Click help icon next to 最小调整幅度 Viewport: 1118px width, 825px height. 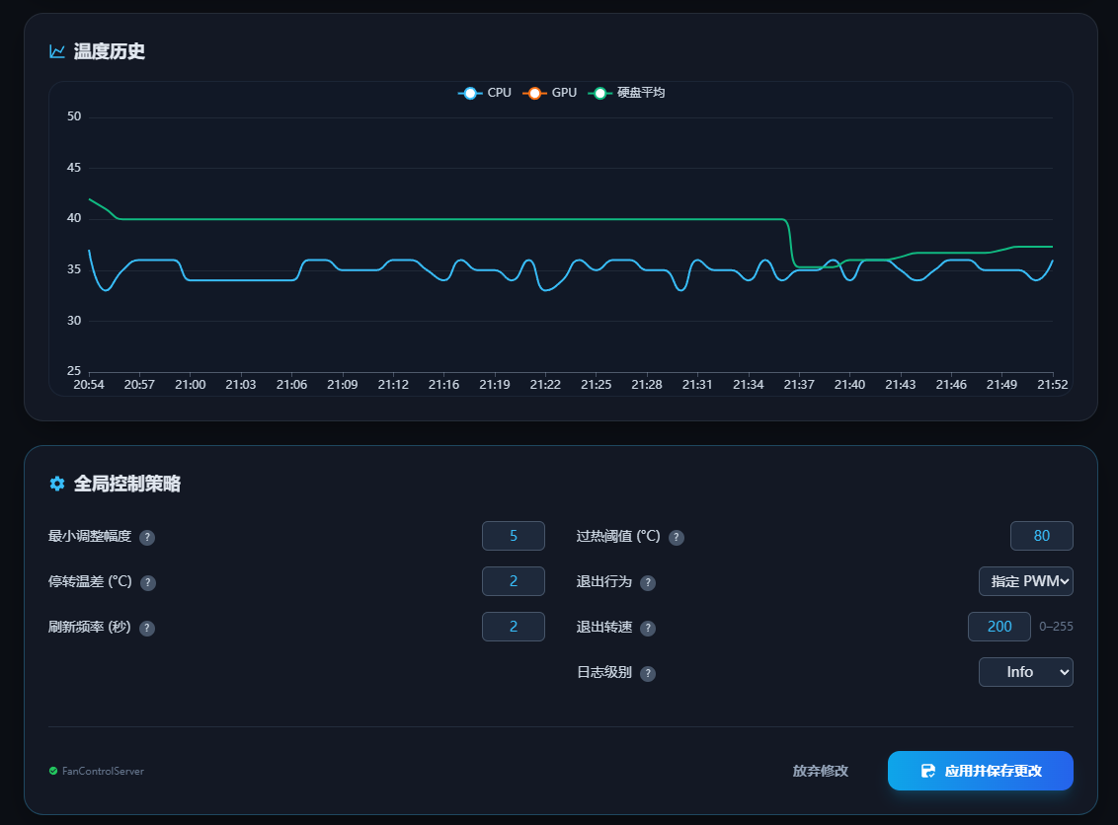tap(147, 538)
